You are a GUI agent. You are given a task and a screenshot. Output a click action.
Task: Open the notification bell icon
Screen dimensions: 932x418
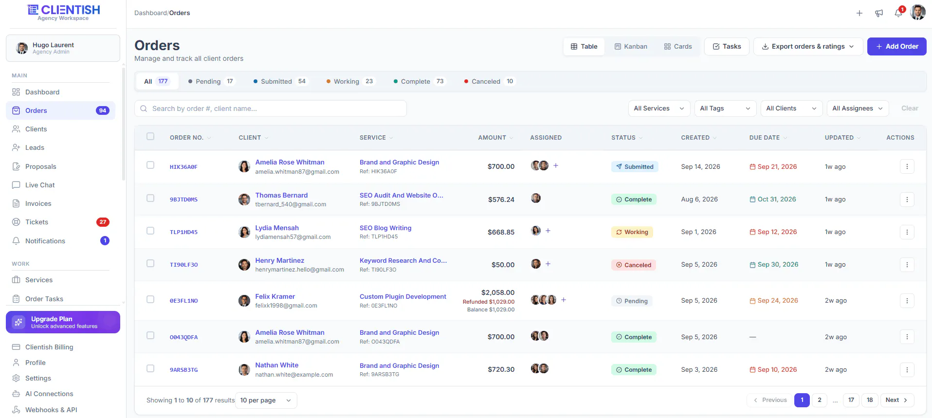coord(898,13)
